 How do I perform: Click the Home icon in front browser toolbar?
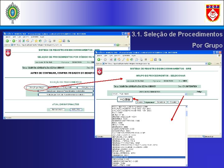click(x=119, y=59)
